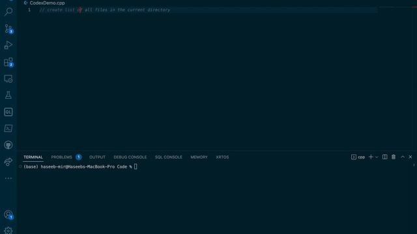Place cursor in the line 1 comment
Viewport: 417px width, 234px height.
click(x=105, y=10)
